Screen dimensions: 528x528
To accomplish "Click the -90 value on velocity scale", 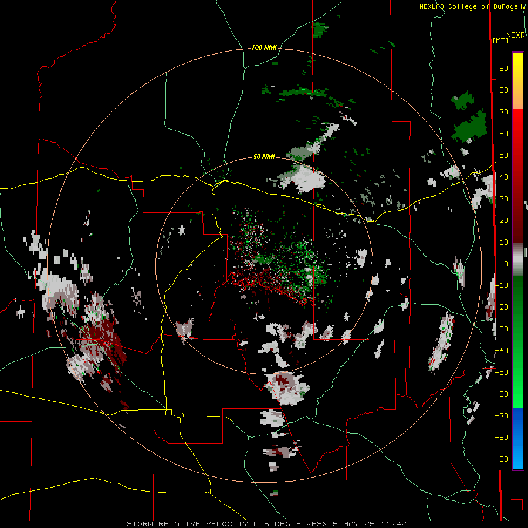I will pos(502,459).
